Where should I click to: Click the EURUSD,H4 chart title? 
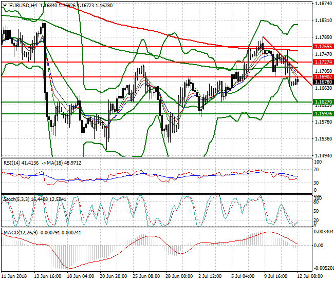coord(23,6)
